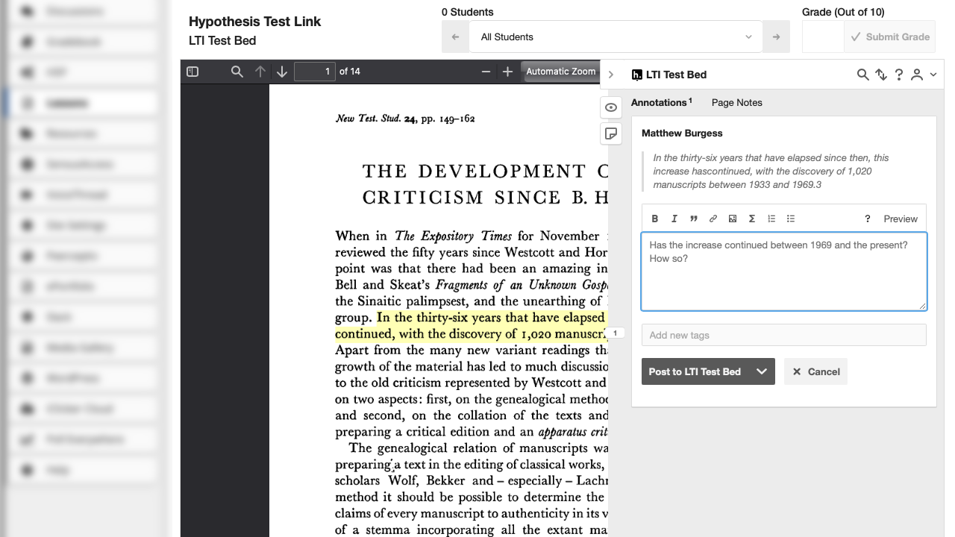Click the Submit Grade button
This screenshot has width=955, height=537.
click(x=889, y=37)
